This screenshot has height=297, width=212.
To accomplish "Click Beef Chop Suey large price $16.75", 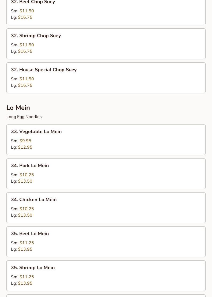I will pyautogui.click(x=25, y=17).
